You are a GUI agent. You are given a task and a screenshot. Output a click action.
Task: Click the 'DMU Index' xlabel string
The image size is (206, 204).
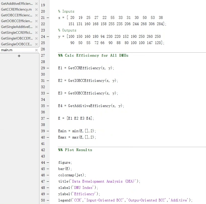83,188
